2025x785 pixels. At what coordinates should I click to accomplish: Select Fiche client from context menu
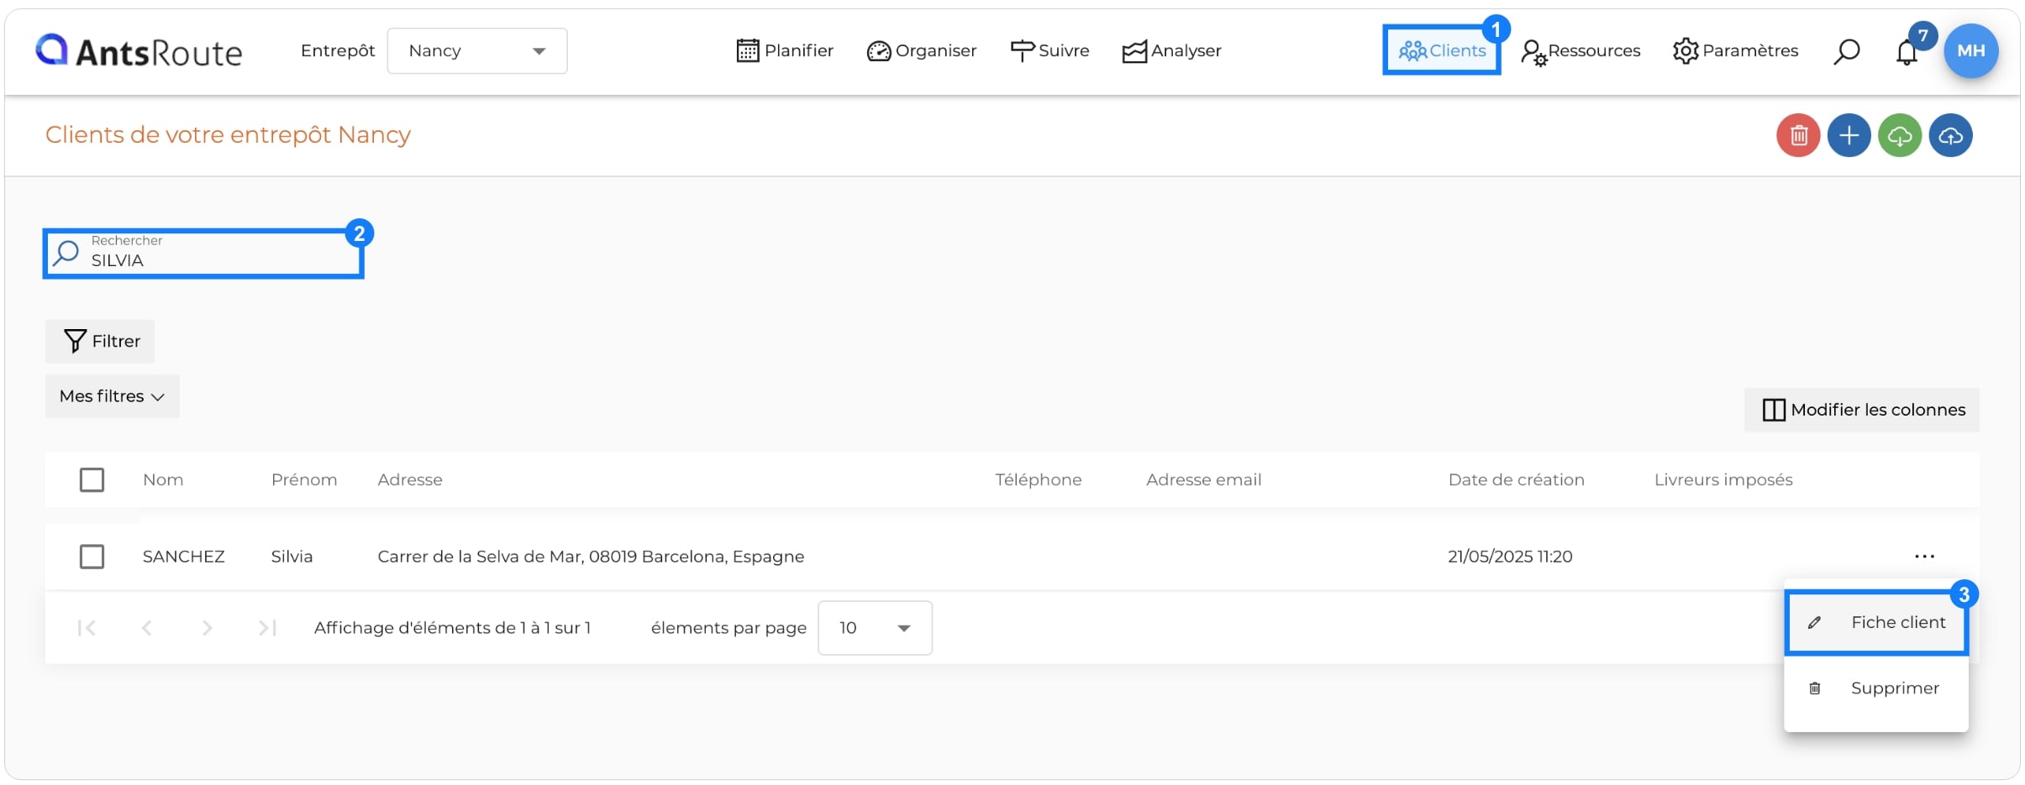pyautogui.click(x=1876, y=622)
